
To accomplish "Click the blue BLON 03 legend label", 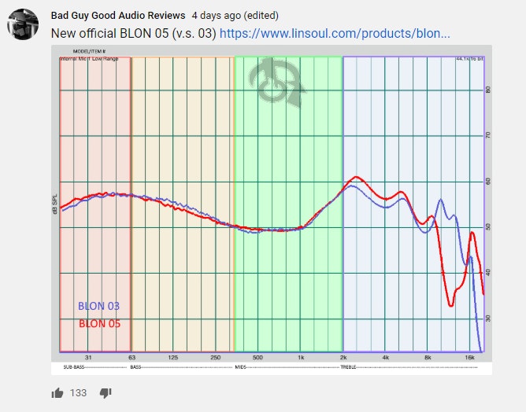I will tap(98, 307).
